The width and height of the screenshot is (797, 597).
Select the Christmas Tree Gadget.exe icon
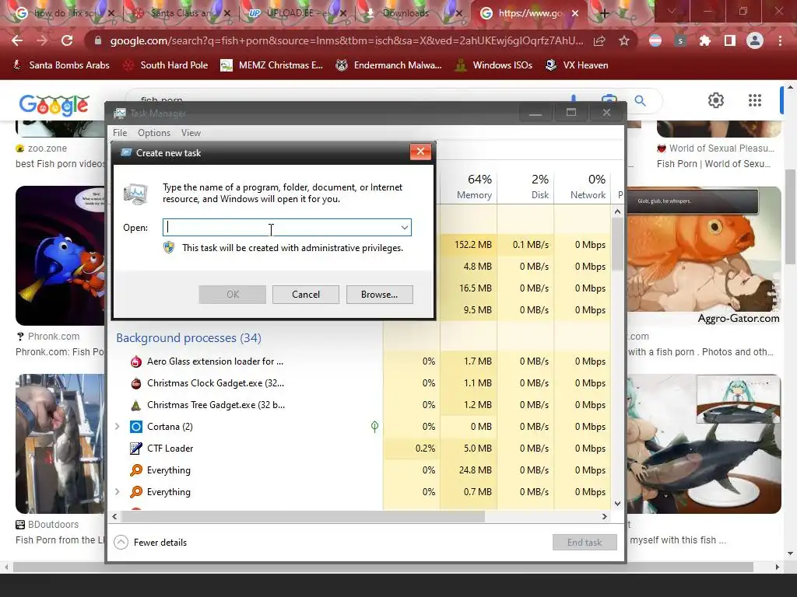[136, 405]
